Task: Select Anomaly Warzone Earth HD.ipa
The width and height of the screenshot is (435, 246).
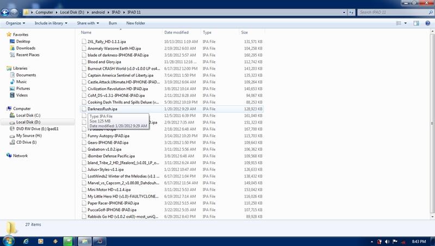Action: (114, 48)
